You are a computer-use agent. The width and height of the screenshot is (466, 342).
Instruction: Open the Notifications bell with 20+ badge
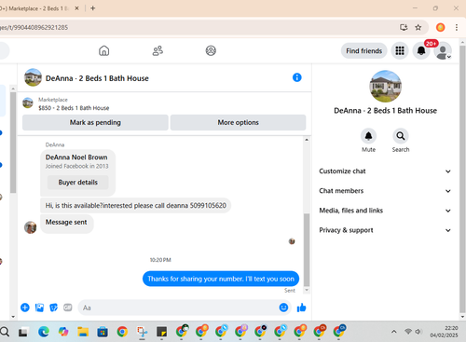click(421, 50)
